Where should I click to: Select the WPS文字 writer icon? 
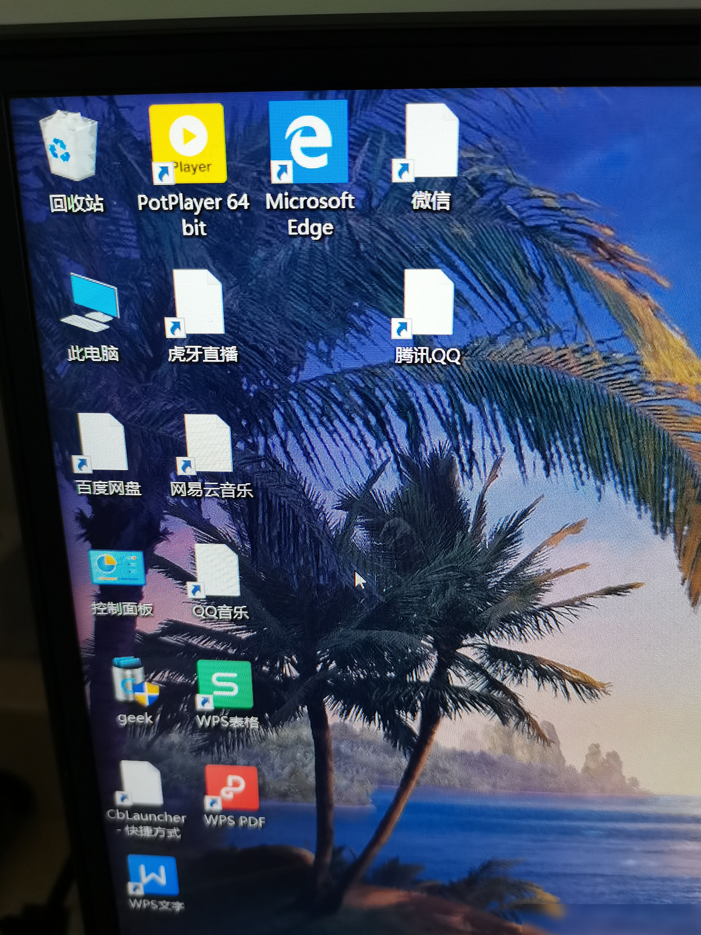click(x=153, y=875)
